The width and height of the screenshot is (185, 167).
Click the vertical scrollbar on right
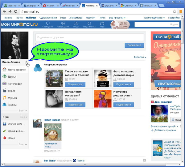click(x=183, y=31)
